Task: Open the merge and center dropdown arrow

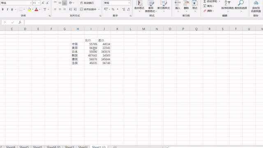Action: coord(99,9)
